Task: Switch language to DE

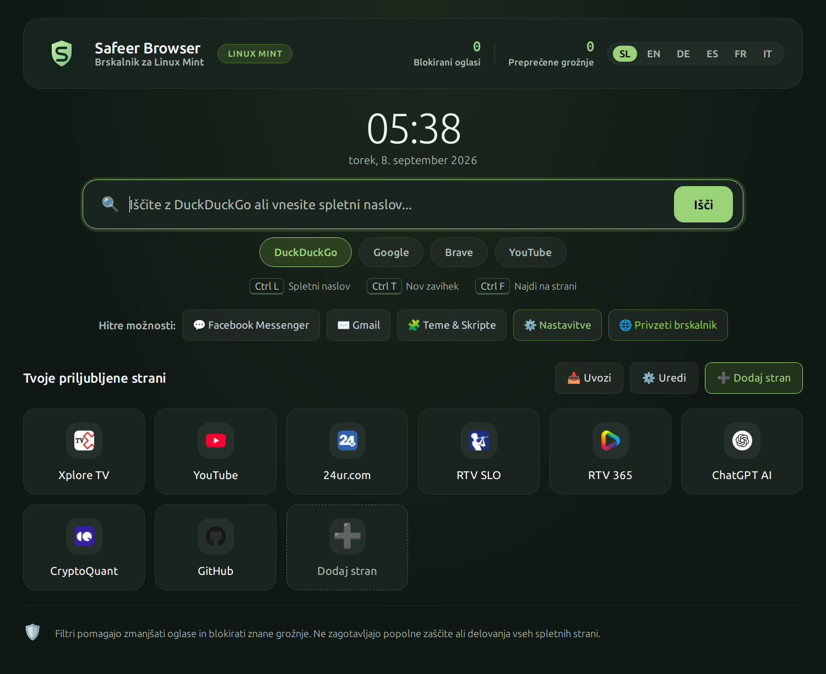Action: pyautogui.click(x=683, y=54)
